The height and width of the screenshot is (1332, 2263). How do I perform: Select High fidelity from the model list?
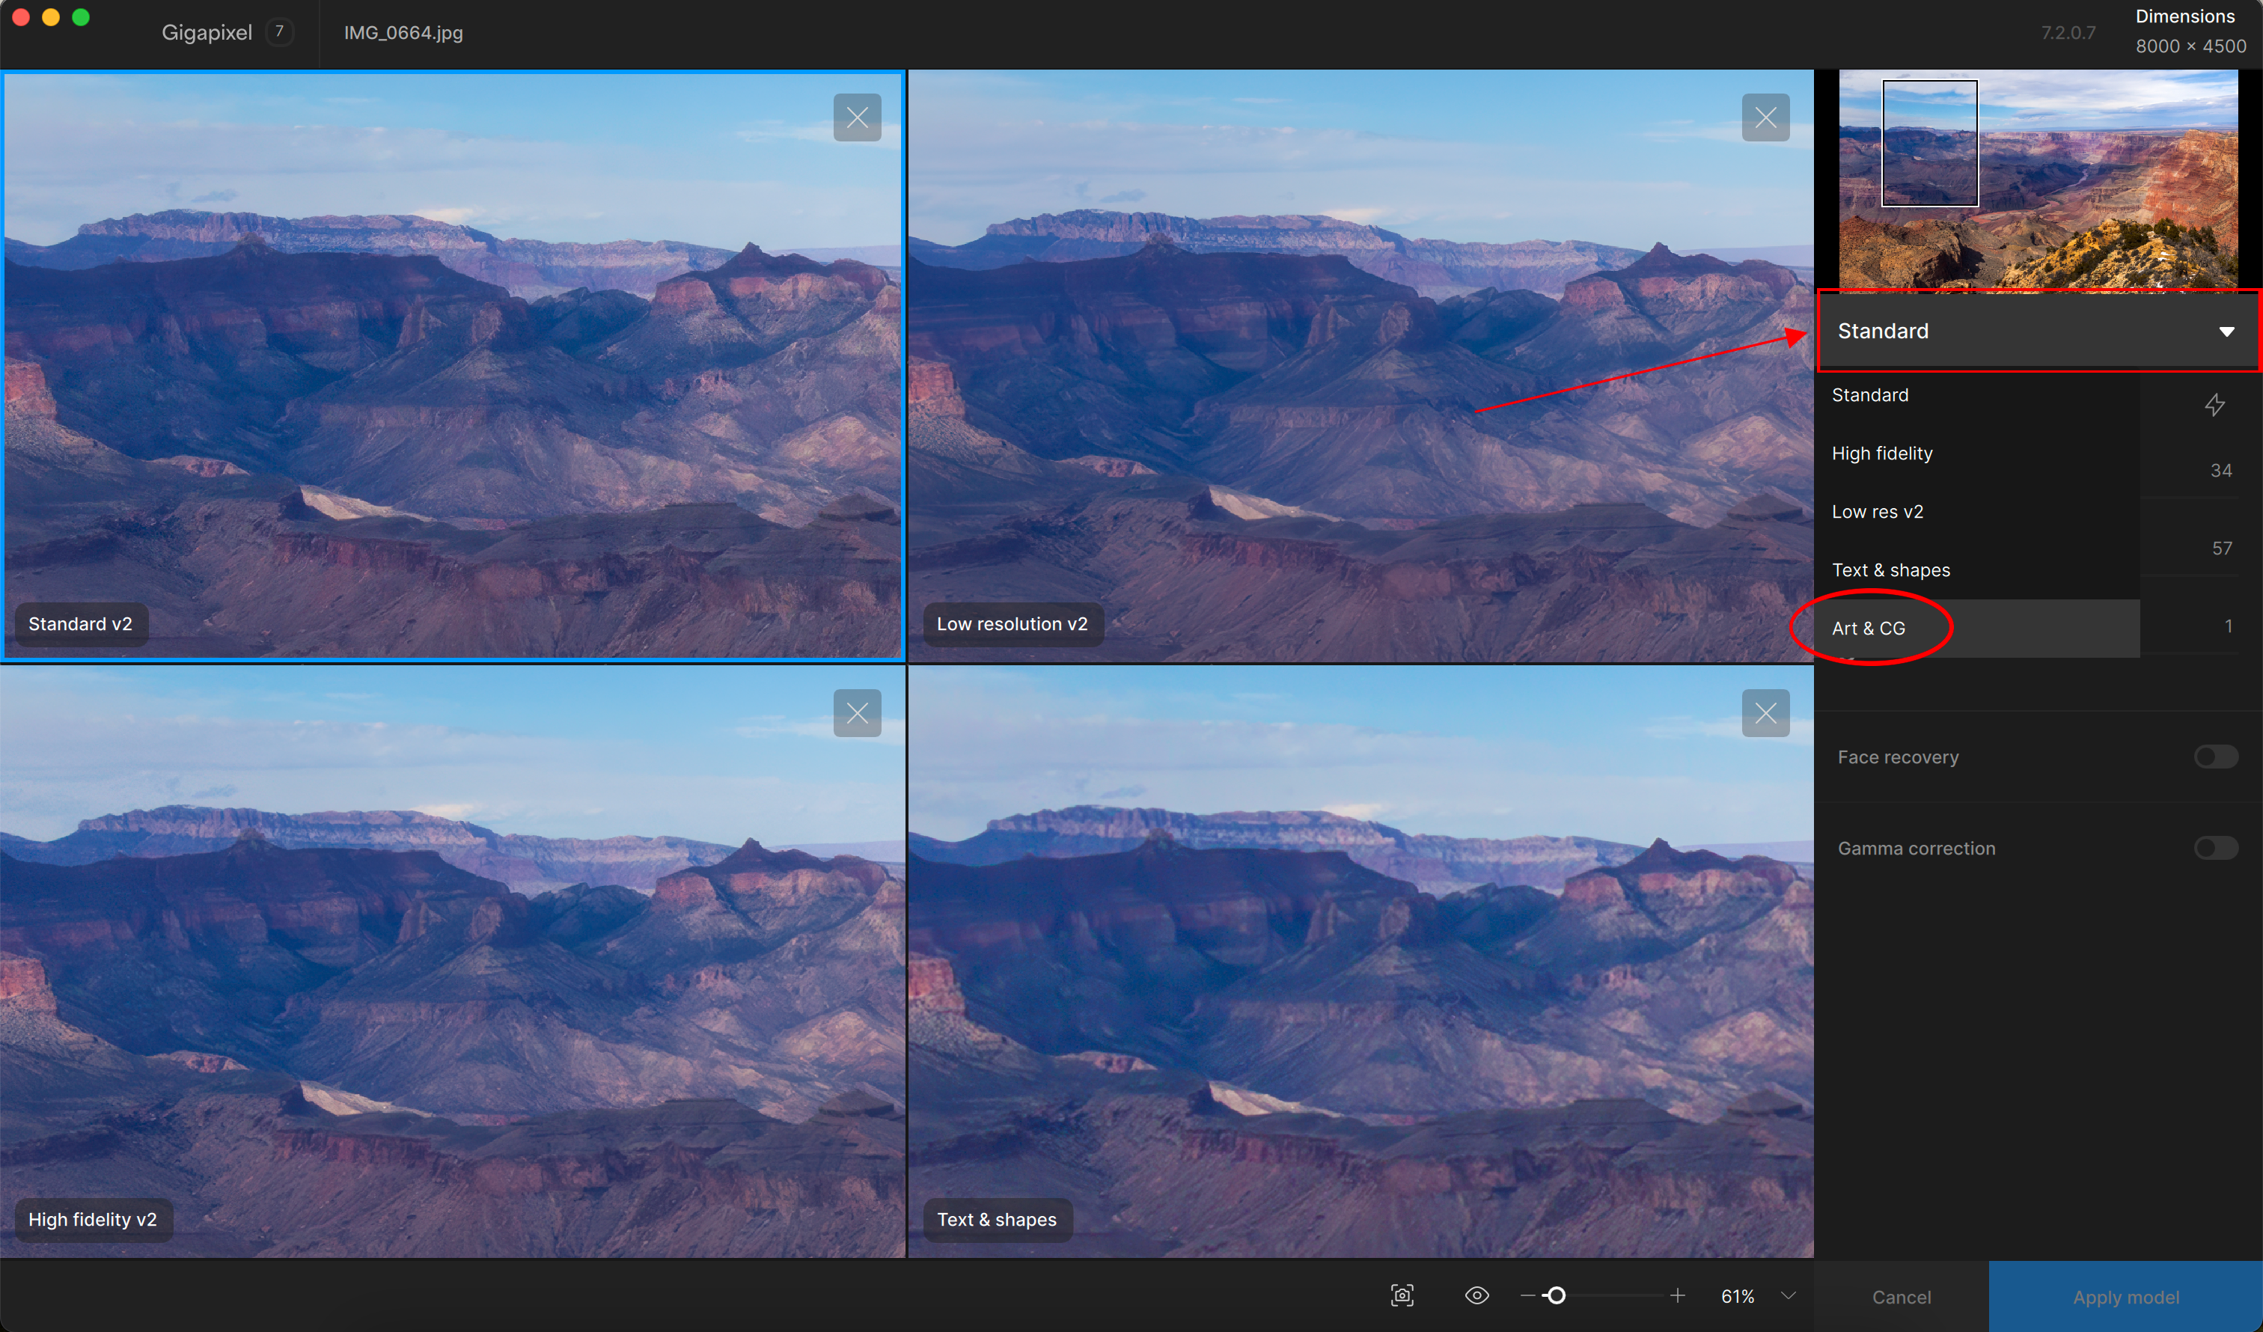pos(1977,453)
